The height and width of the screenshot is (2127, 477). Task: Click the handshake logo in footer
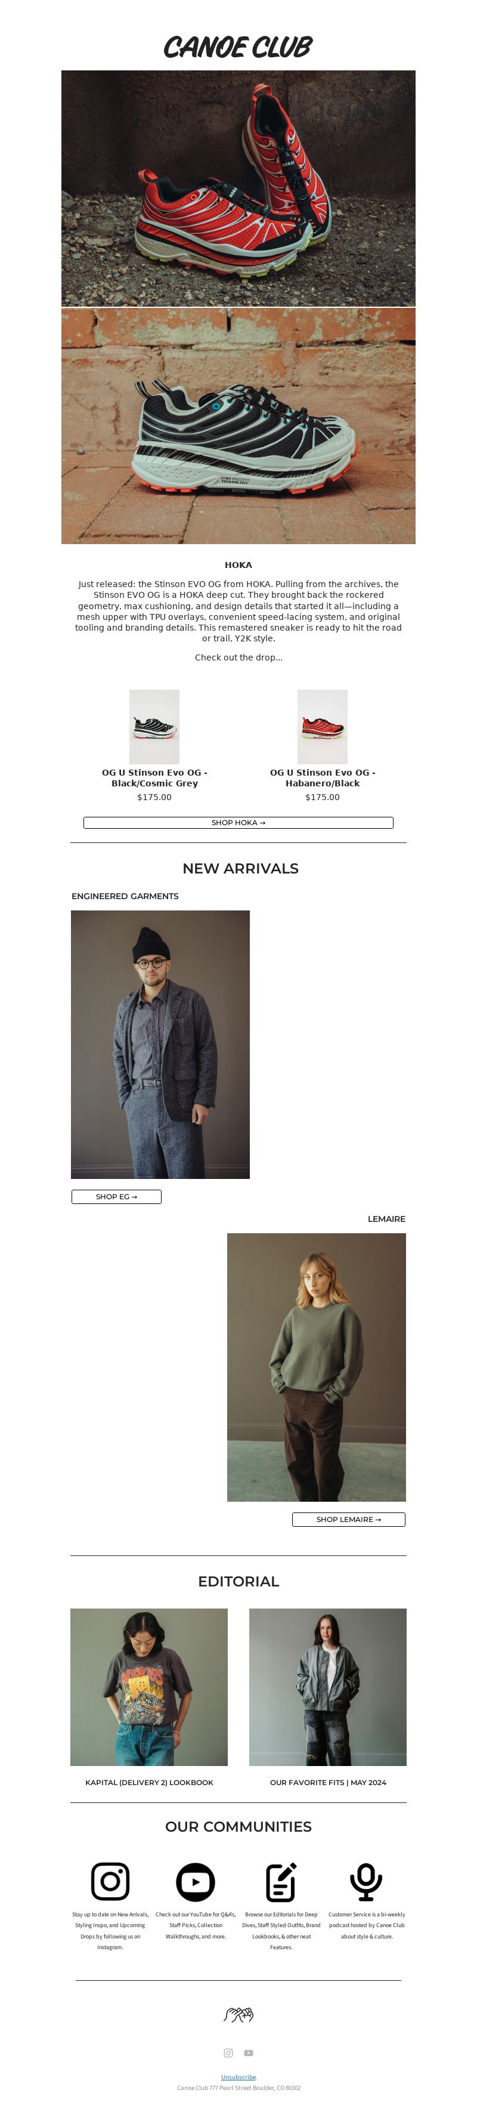coord(238,2014)
